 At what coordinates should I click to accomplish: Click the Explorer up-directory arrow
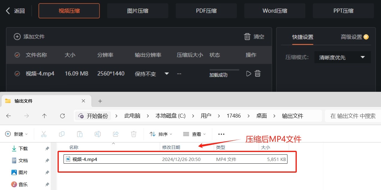click(44, 116)
